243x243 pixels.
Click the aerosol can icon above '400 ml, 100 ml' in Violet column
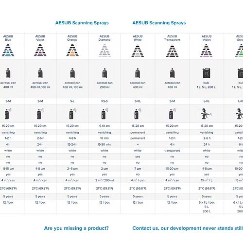pyautogui.click(x=40, y=73)
